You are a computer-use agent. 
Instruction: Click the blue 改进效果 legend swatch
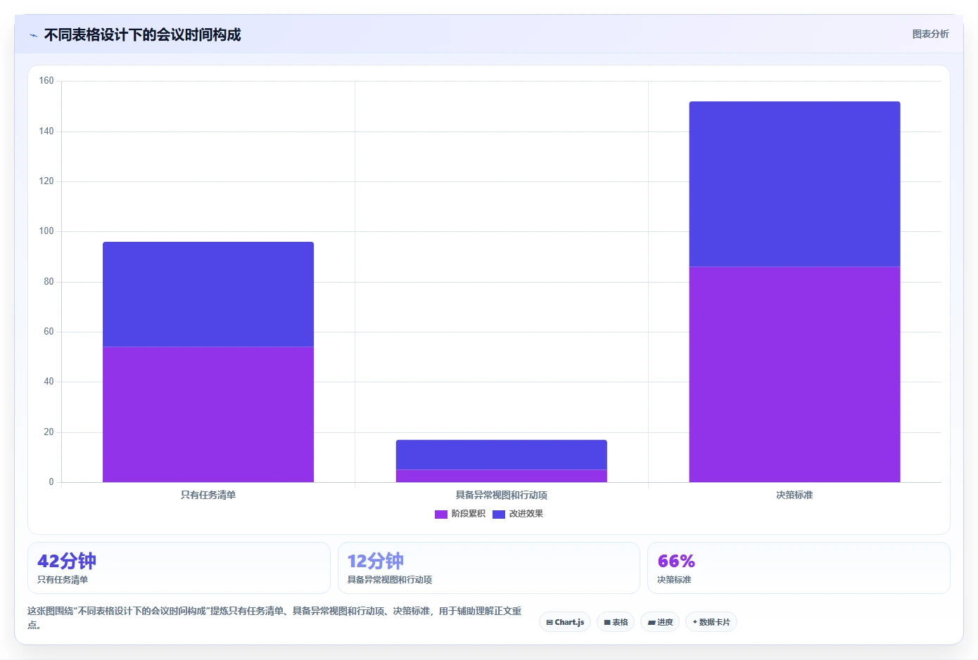coord(499,515)
